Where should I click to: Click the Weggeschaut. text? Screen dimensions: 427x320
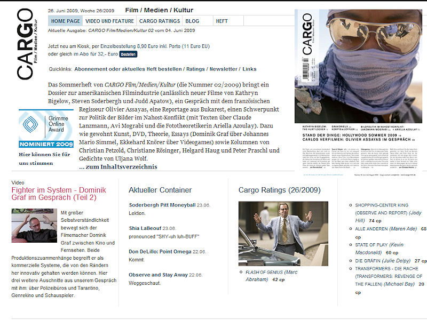[145, 283]
